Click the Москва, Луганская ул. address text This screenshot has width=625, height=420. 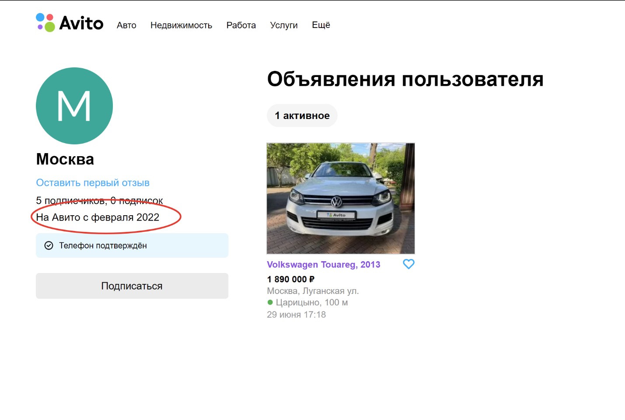(x=313, y=291)
